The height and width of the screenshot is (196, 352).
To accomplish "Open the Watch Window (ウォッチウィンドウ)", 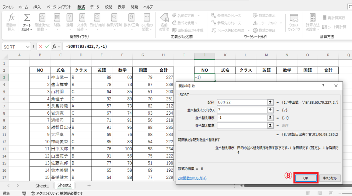I will click(294, 22).
